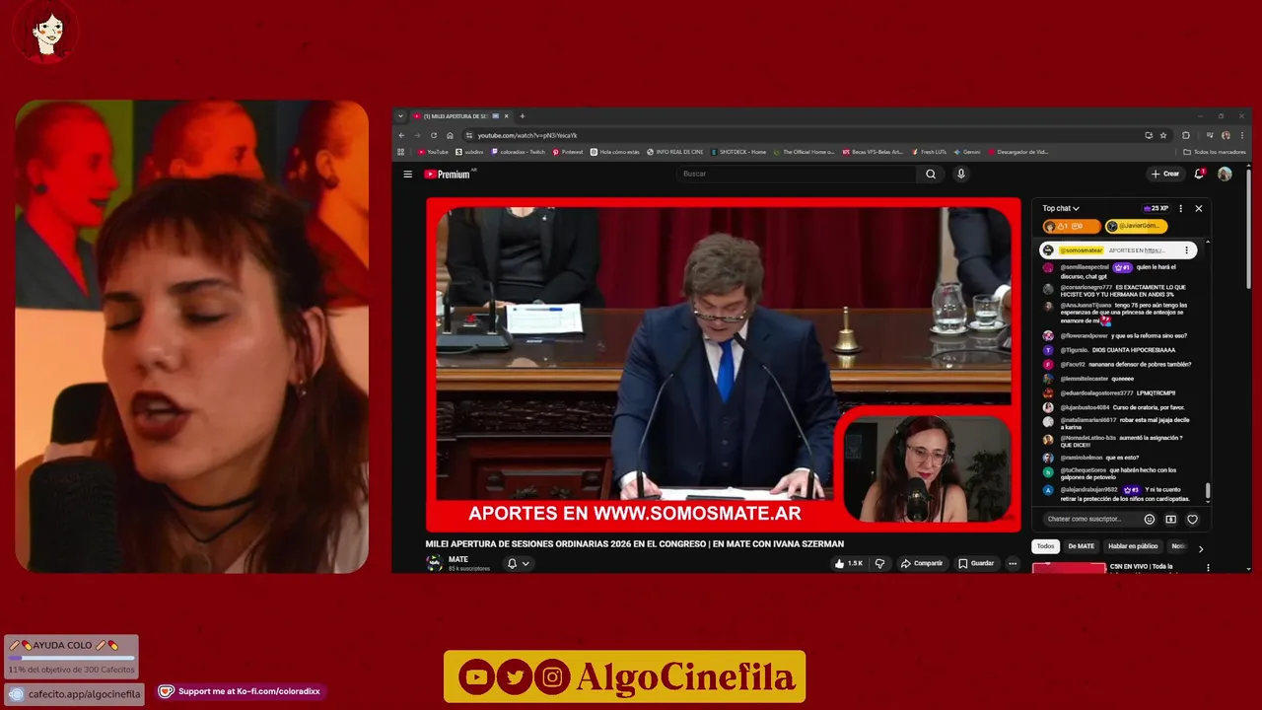This screenshot has width=1262, height=710.
Task: Click the browser profile avatar in toolbar
Action: click(x=1226, y=135)
